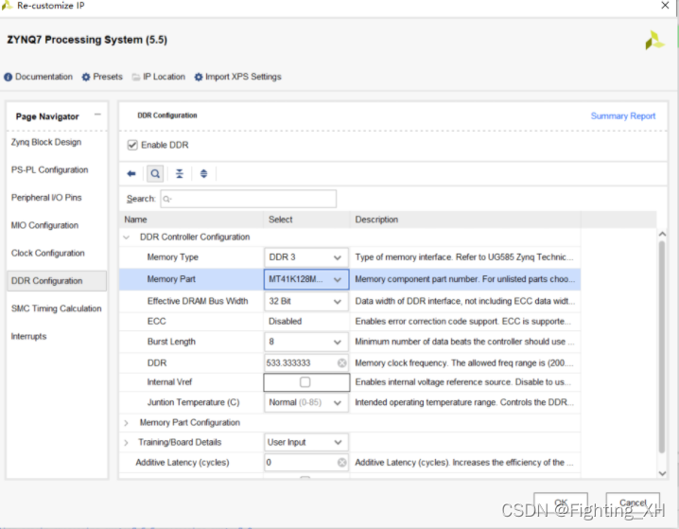
Task: Select the Burst Length row label
Action: point(171,342)
